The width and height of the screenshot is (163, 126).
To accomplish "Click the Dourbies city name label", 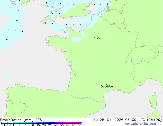I will click(107, 87).
